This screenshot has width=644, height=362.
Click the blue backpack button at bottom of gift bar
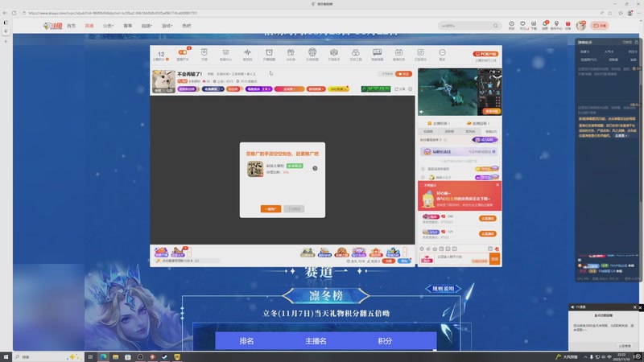[404, 261]
